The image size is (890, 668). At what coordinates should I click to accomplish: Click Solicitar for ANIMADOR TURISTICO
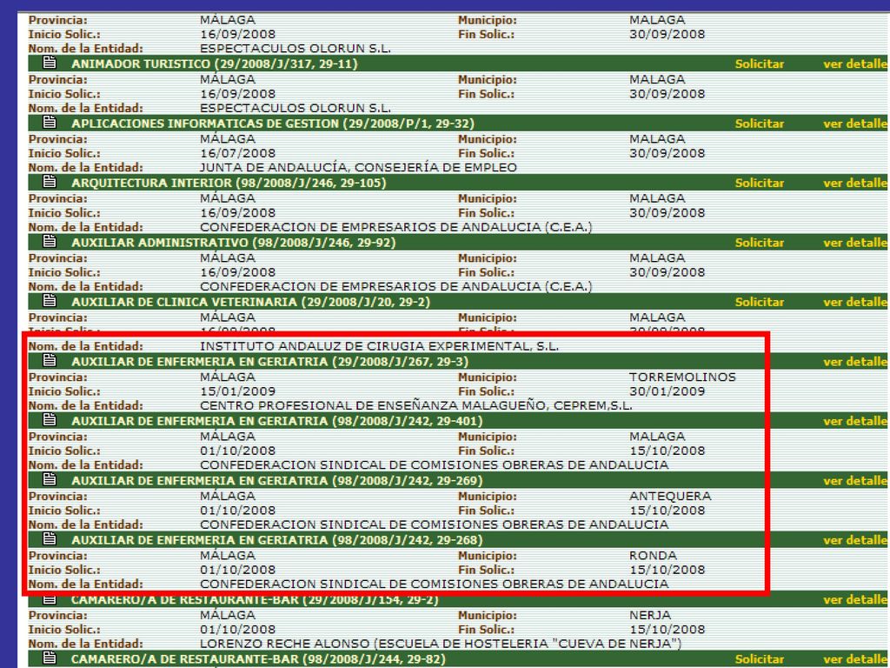(x=760, y=63)
